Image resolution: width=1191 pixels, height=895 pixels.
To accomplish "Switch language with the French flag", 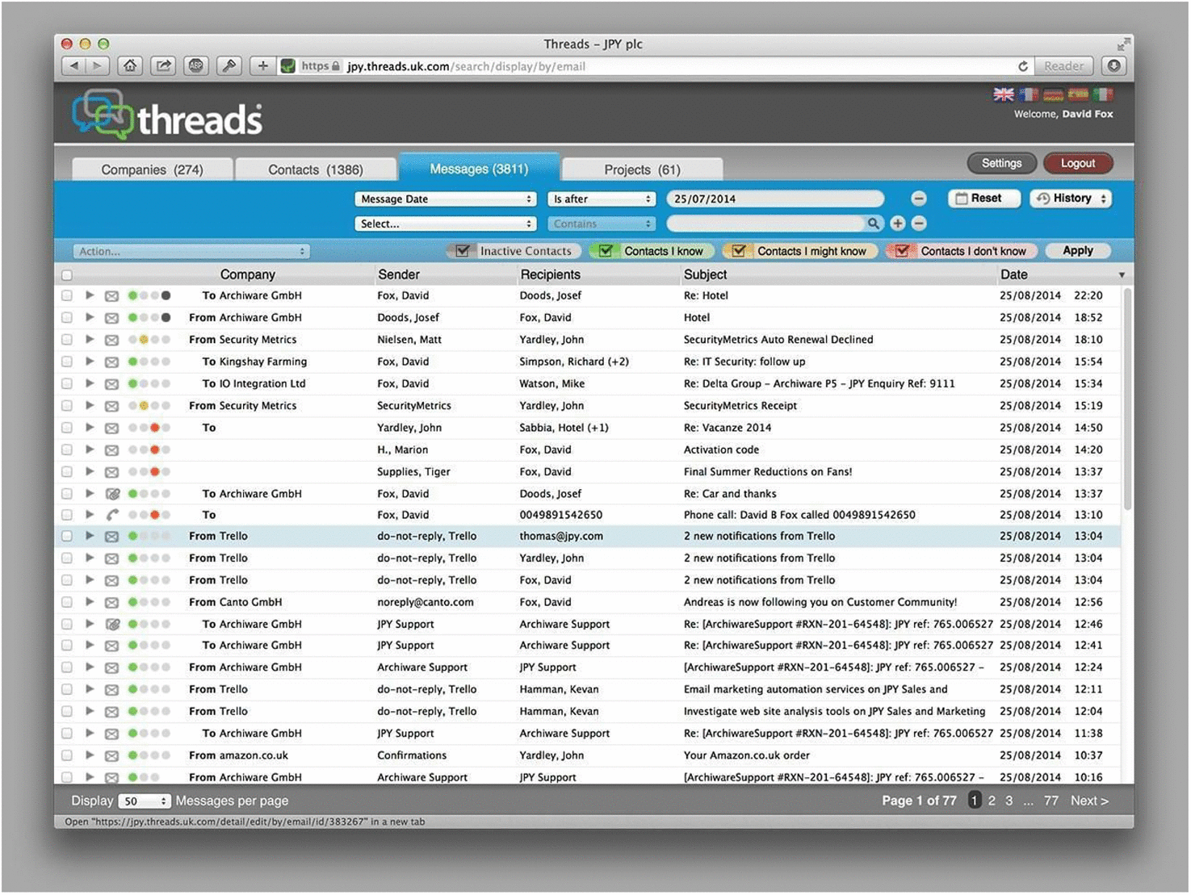I will coord(1028,94).
